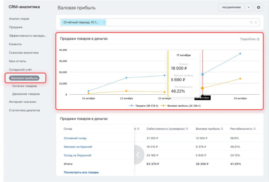Screen dimensions: 269x182
Task: Open Сквозная аналитика in the sidebar
Action: coord(24,53)
